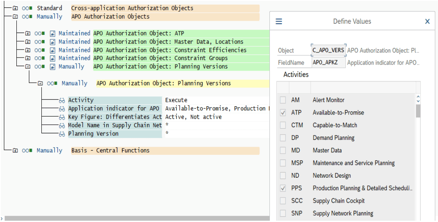Collapse yellow Planning Versions authorization node
The width and height of the screenshot is (438, 222).
coord(40,83)
